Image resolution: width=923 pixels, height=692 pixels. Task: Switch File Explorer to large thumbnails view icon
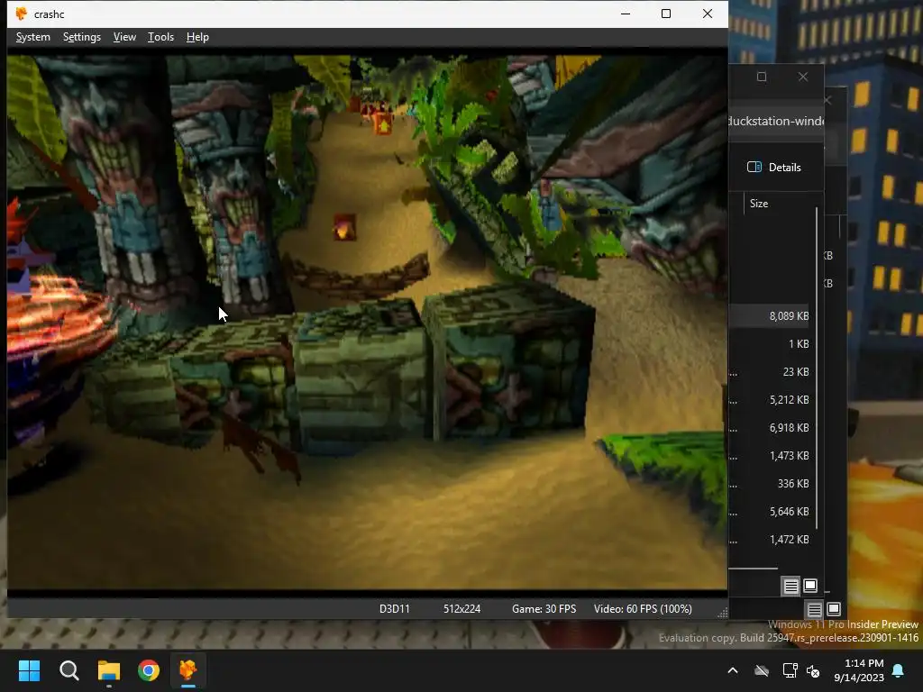[810, 586]
